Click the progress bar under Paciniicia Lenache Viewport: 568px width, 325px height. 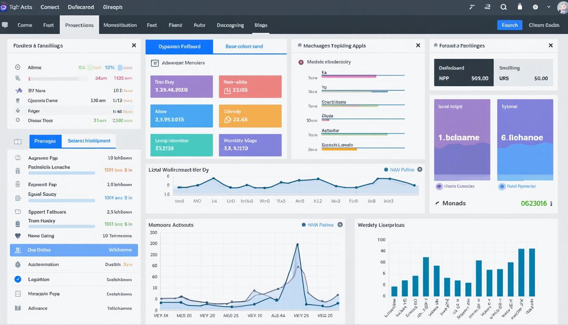pyautogui.click(x=61, y=173)
